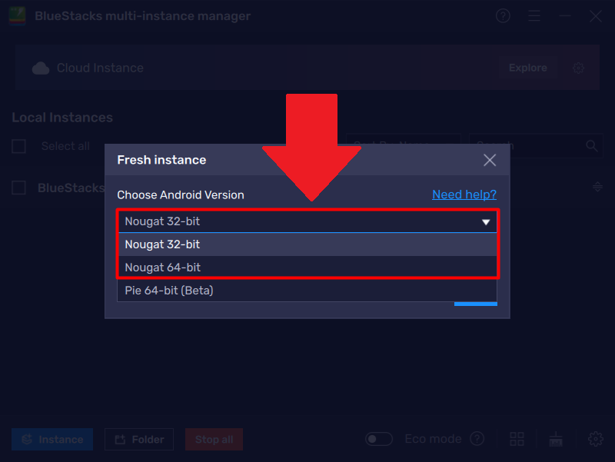
Task: Close the multi-instance manager window
Action: (595, 16)
